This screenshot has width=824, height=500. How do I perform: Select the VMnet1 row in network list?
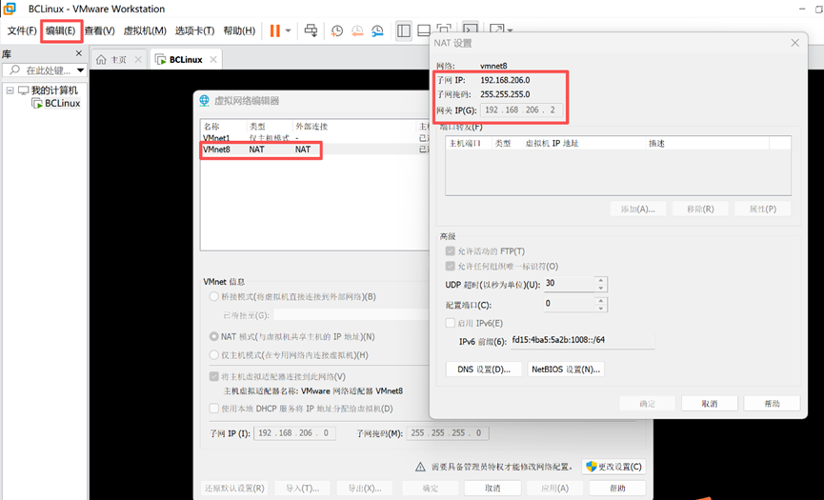pyautogui.click(x=314, y=138)
